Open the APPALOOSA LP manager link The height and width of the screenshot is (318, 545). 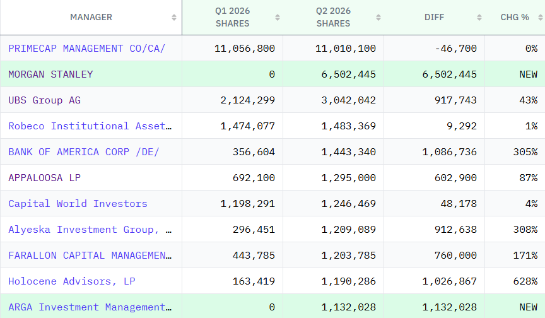(x=45, y=177)
